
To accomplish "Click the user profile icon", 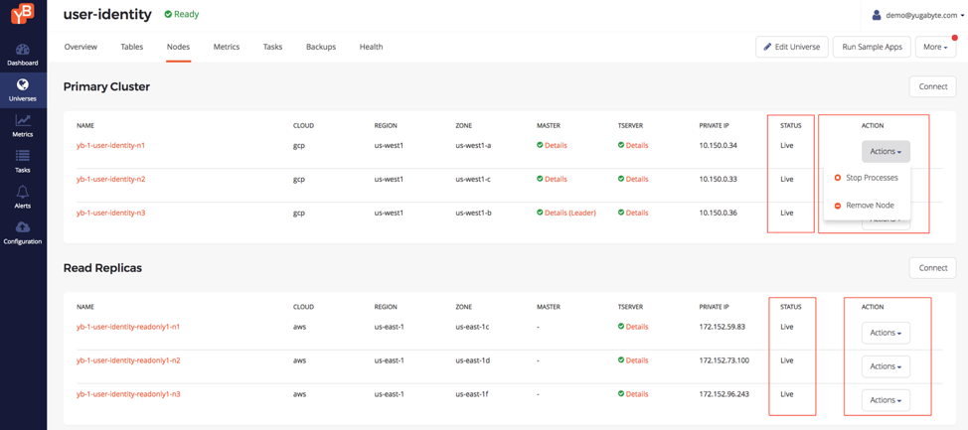I will click(x=876, y=15).
